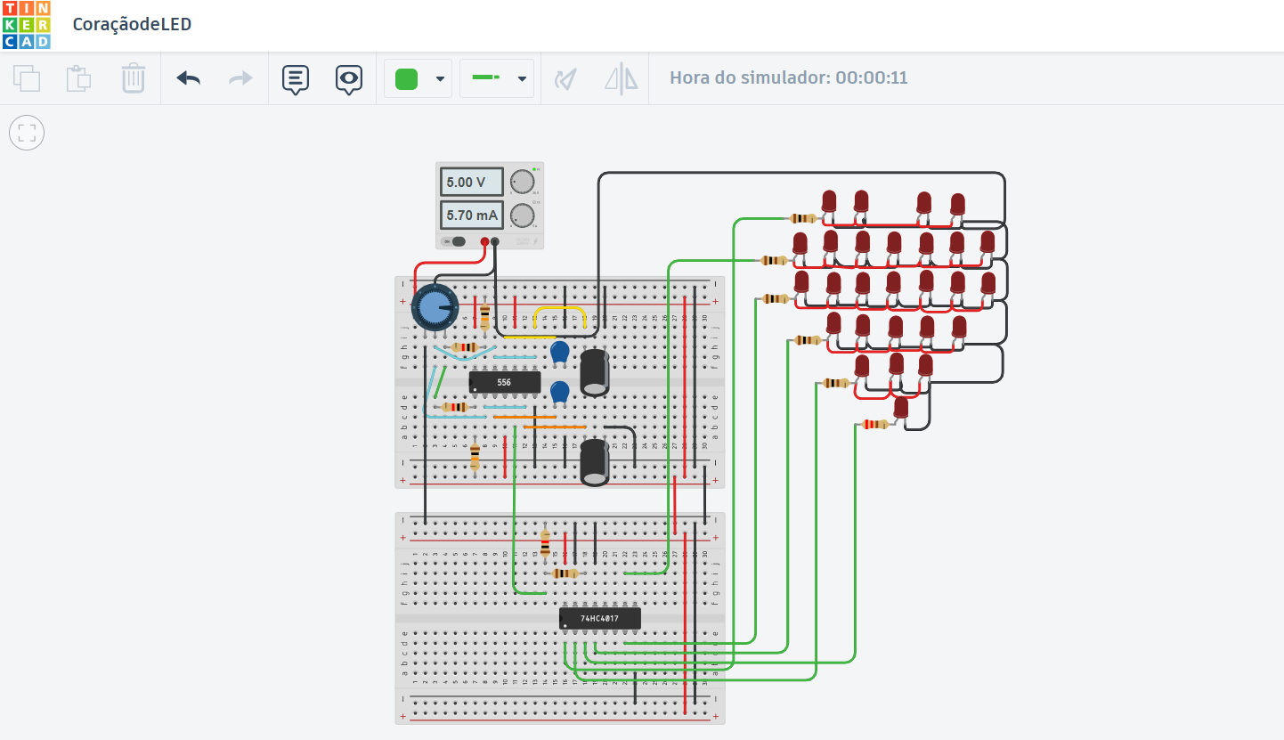Screen dimensions: 1284x740
Task: Click the power supply black negative terminal
Action: click(x=496, y=241)
